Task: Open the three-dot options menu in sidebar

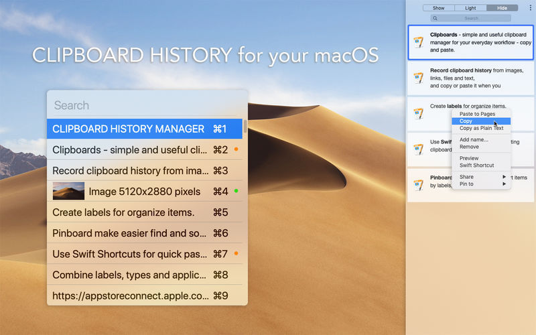Action: [x=531, y=8]
